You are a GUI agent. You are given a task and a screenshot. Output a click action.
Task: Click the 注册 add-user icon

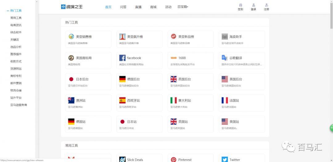coord(266,5)
